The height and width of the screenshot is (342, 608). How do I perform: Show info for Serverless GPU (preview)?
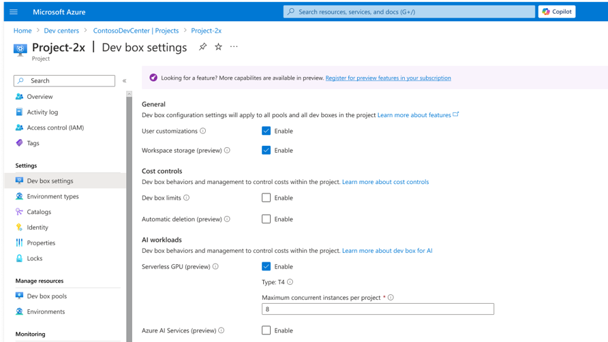pos(215,266)
